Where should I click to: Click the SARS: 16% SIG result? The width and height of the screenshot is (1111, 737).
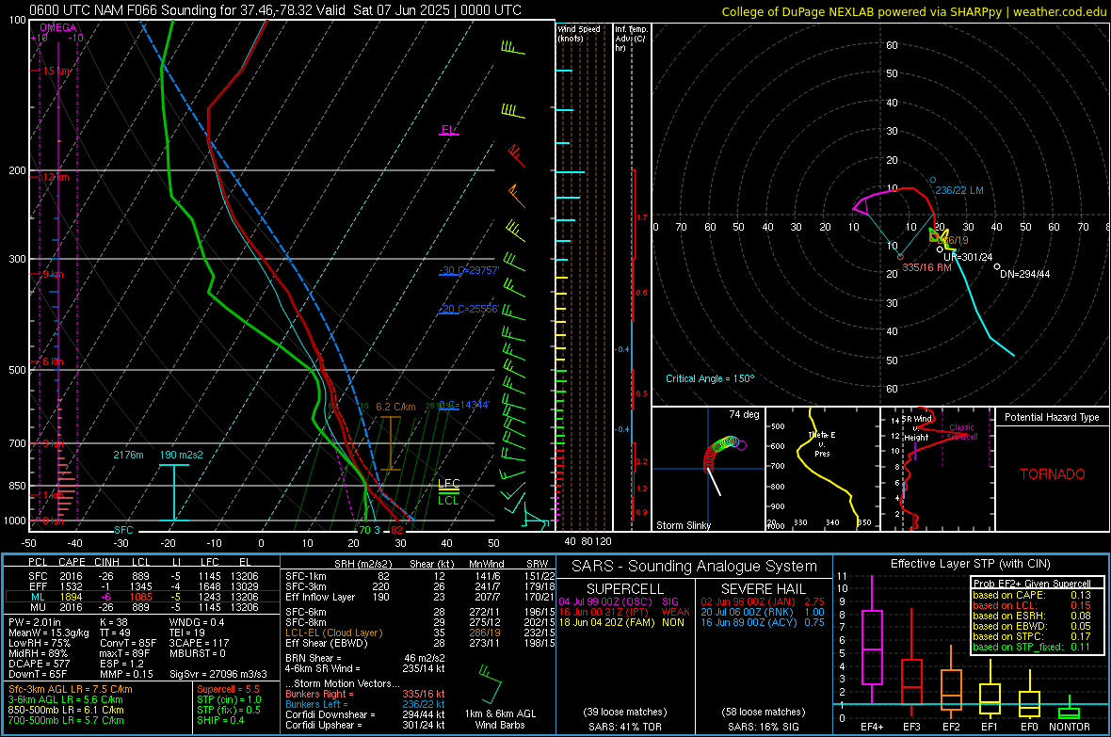[x=764, y=727]
